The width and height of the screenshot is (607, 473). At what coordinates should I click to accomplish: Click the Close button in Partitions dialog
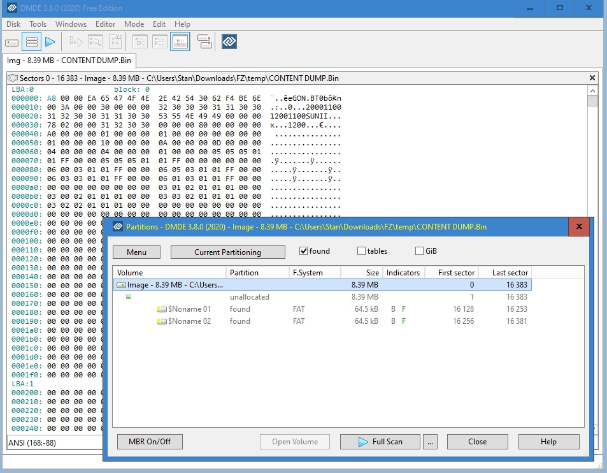(x=477, y=442)
